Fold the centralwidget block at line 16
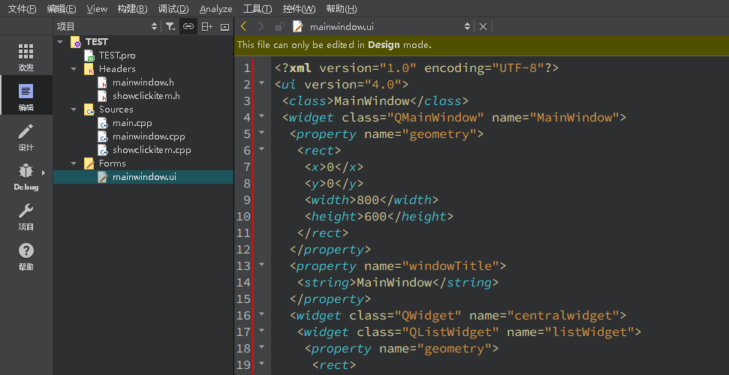 click(262, 314)
